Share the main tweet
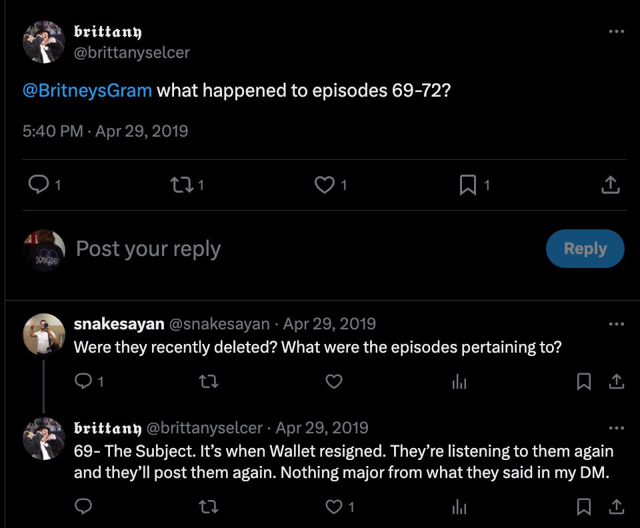This screenshot has width=640, height=528. (x=611, y=185)
